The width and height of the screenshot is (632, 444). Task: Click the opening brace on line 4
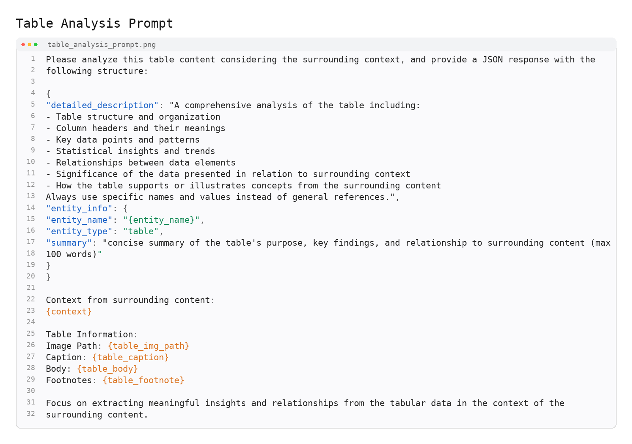point(48,94)
